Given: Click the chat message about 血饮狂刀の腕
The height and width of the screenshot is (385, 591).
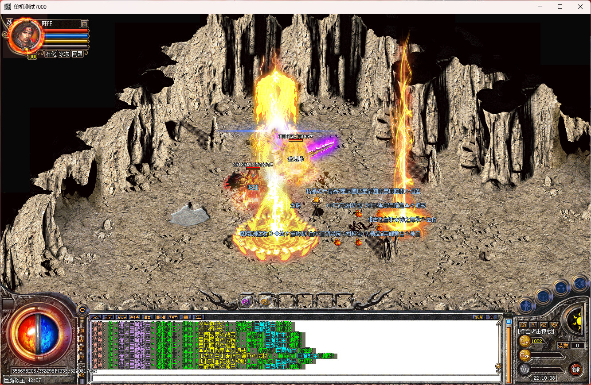Looking at the screenshot, I should click(204, 361).
